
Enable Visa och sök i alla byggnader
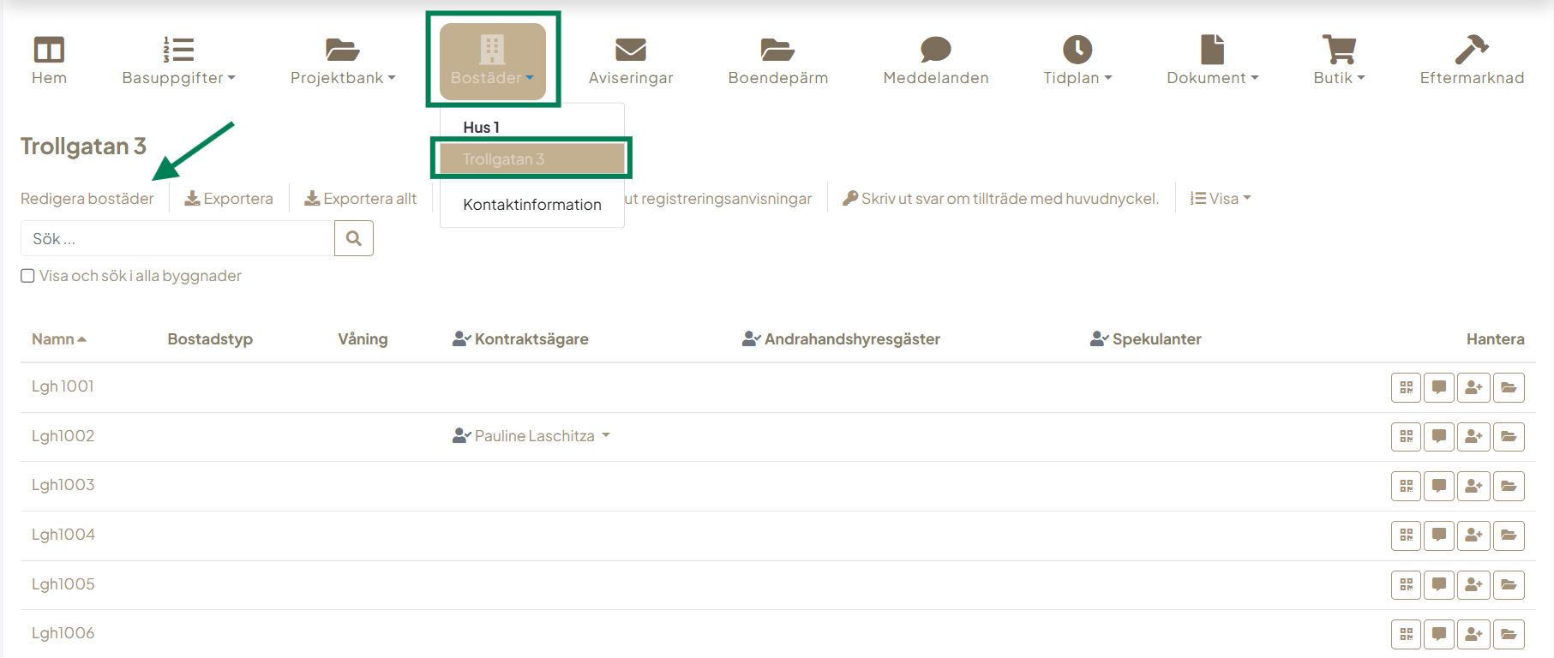pyautogui.click(x=28, y=276)
